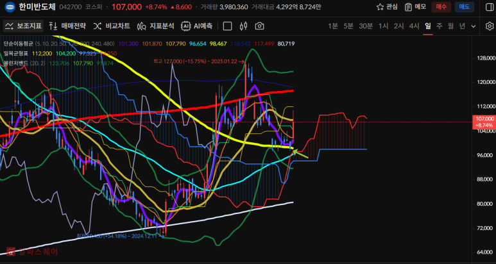The image size is (496, 264).
Task: Click the 128,000 price axis label
Action: point(486,58)
